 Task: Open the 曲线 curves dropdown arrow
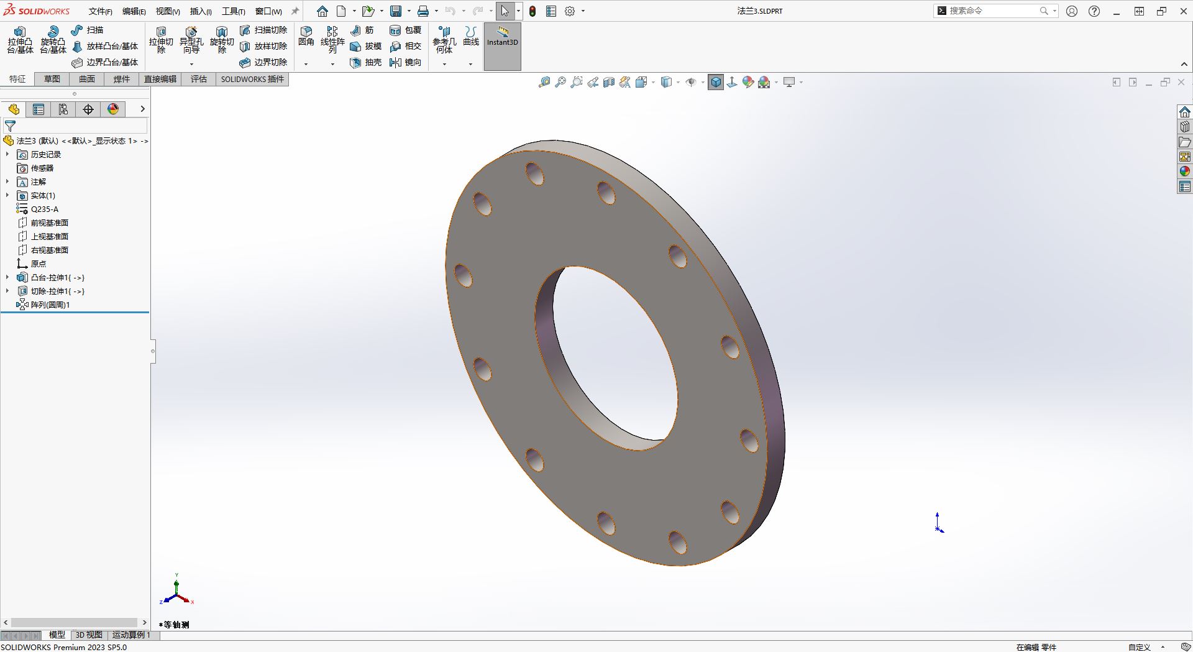point(470,64)
